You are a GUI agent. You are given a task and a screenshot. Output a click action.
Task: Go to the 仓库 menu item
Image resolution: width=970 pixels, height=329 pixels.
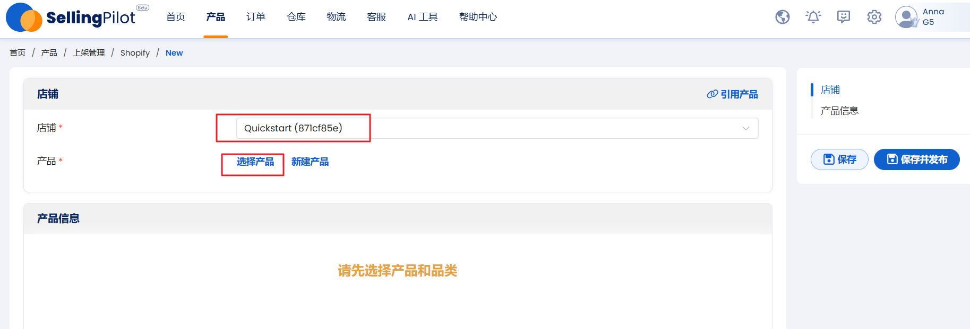296,17
